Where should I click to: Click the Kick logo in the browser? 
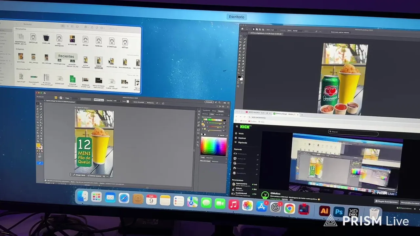pos(245,127)
